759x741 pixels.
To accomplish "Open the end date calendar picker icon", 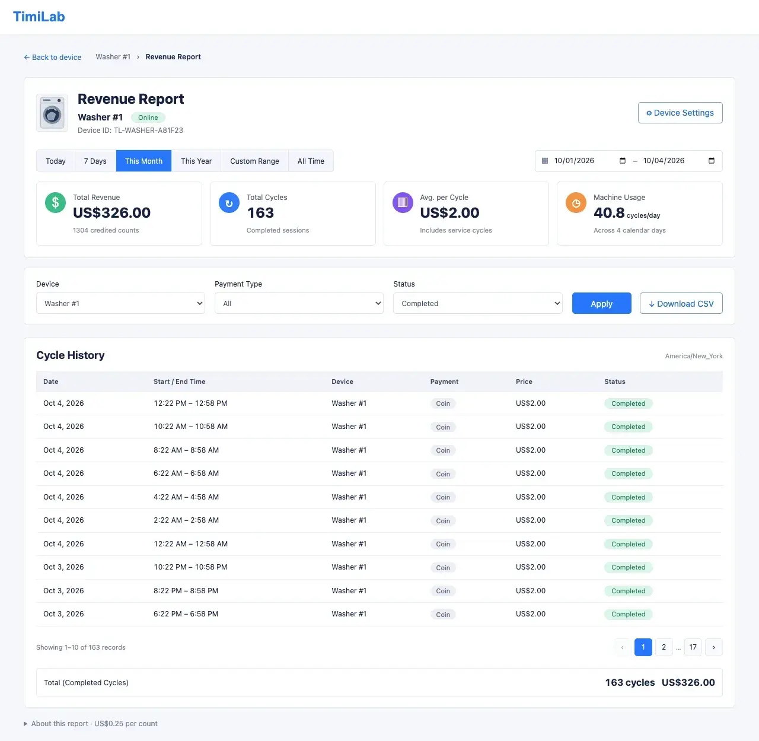I will (712, 161).
